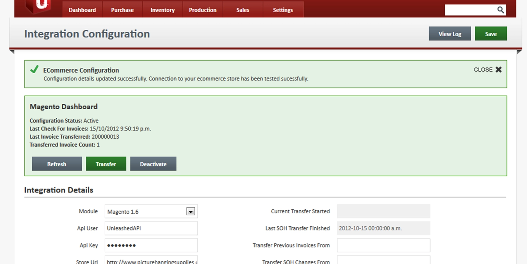This screenshot has height=264, width=527.
Task: Deactivate the Magento integration
Action: 153,164
